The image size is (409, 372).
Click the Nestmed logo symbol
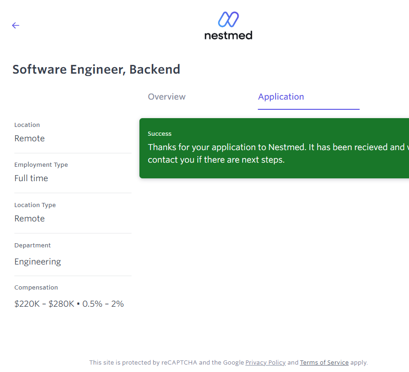(x=228, y=19)
